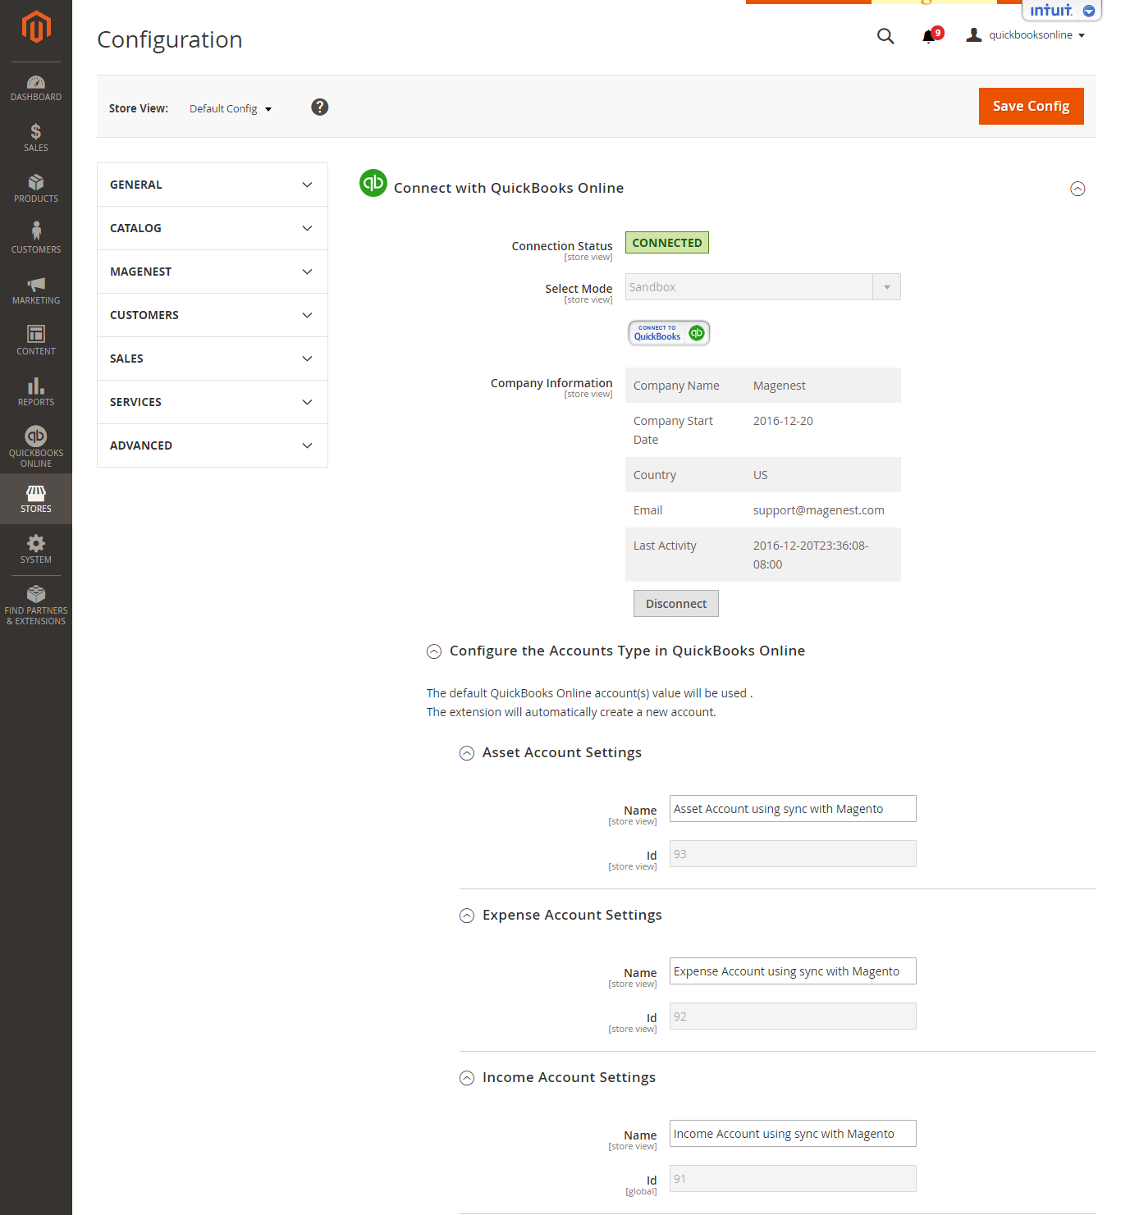Screen dimensions: 1121x1215
Task: Click the green QuickBooks logo in the section header
Action: coord(373,183)
